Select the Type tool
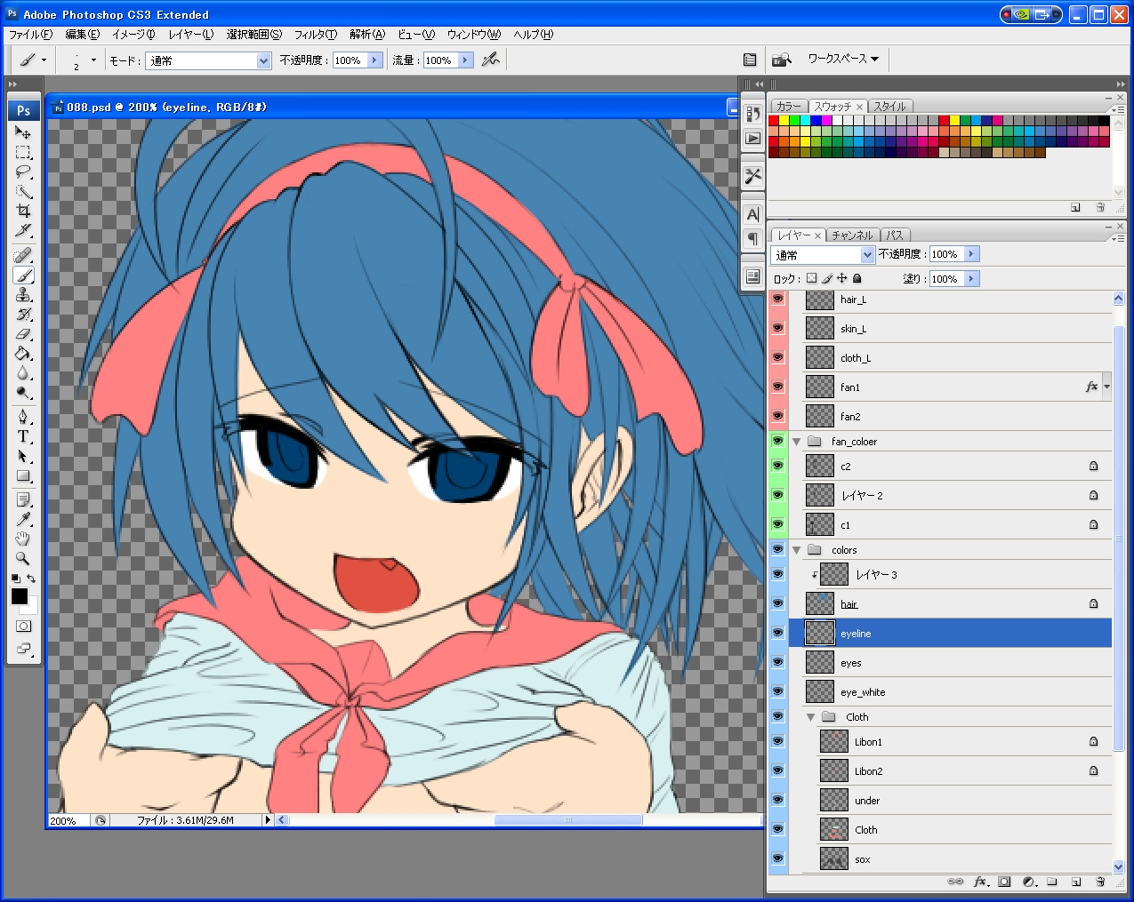Viewport: 1134px width, 902px height. tap(23, 437)
